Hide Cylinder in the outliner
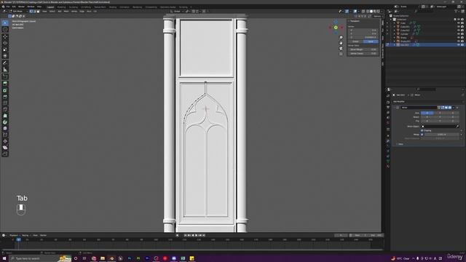 [x=458, y=34]
